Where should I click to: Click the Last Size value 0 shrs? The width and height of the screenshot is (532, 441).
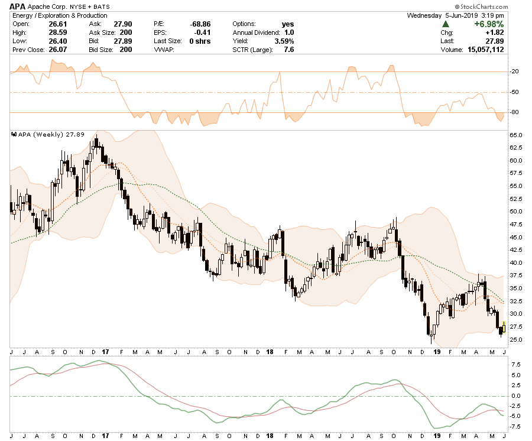tap(200, 41)
